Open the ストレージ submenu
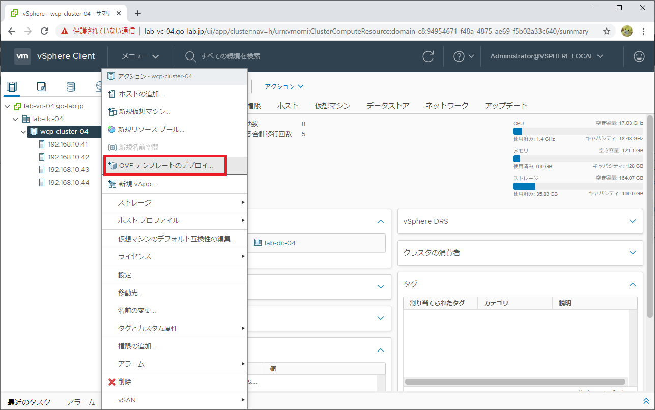655x410 pixels. [175, 202]
